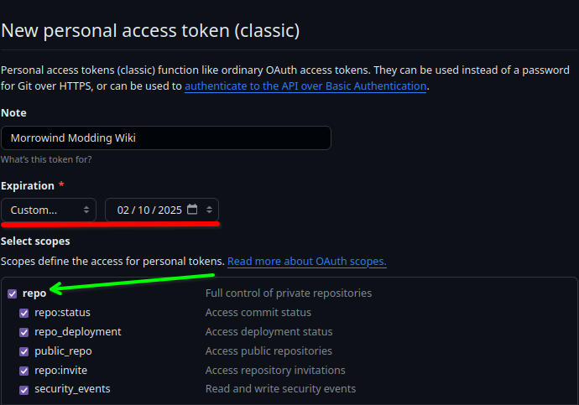
Task: Click the public_repo scope label
Action: 63,351
